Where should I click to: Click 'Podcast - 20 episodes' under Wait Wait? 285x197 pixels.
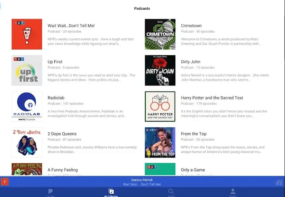(x=65, y=31)
